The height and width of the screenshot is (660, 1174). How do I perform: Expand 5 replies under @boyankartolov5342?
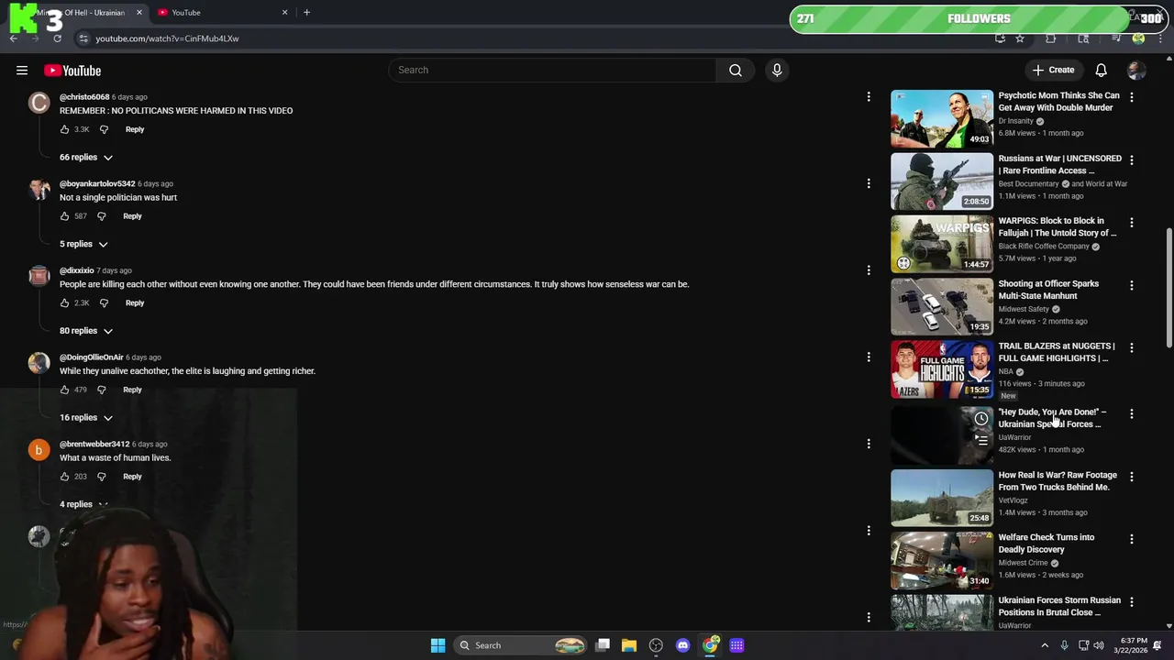point(83,244)
